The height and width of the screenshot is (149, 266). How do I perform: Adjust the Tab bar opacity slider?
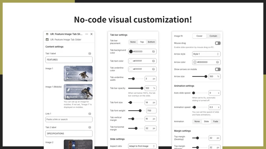point(136,88)
